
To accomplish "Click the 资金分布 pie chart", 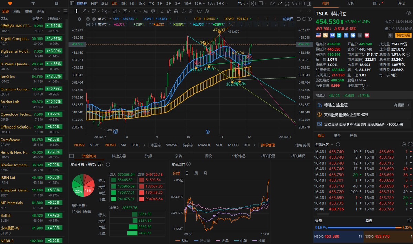I will coord(83,186).
